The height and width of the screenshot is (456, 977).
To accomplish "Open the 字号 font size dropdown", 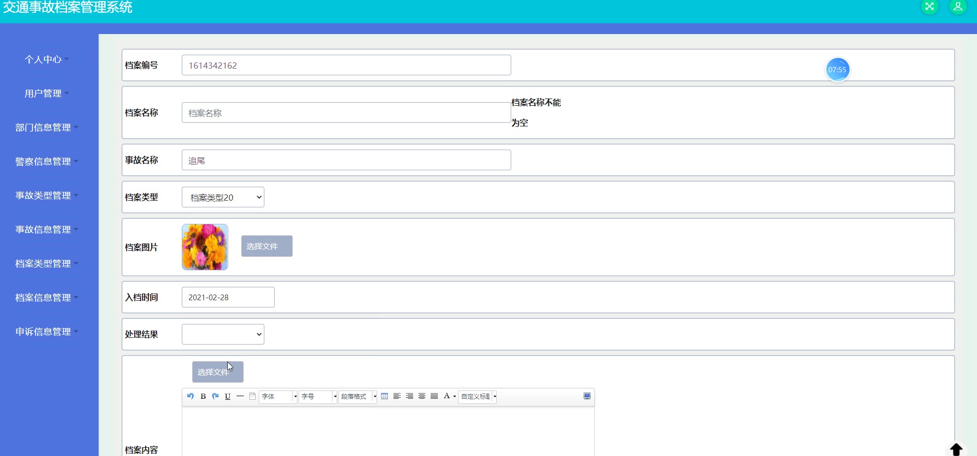I will (x=318, y=397).
